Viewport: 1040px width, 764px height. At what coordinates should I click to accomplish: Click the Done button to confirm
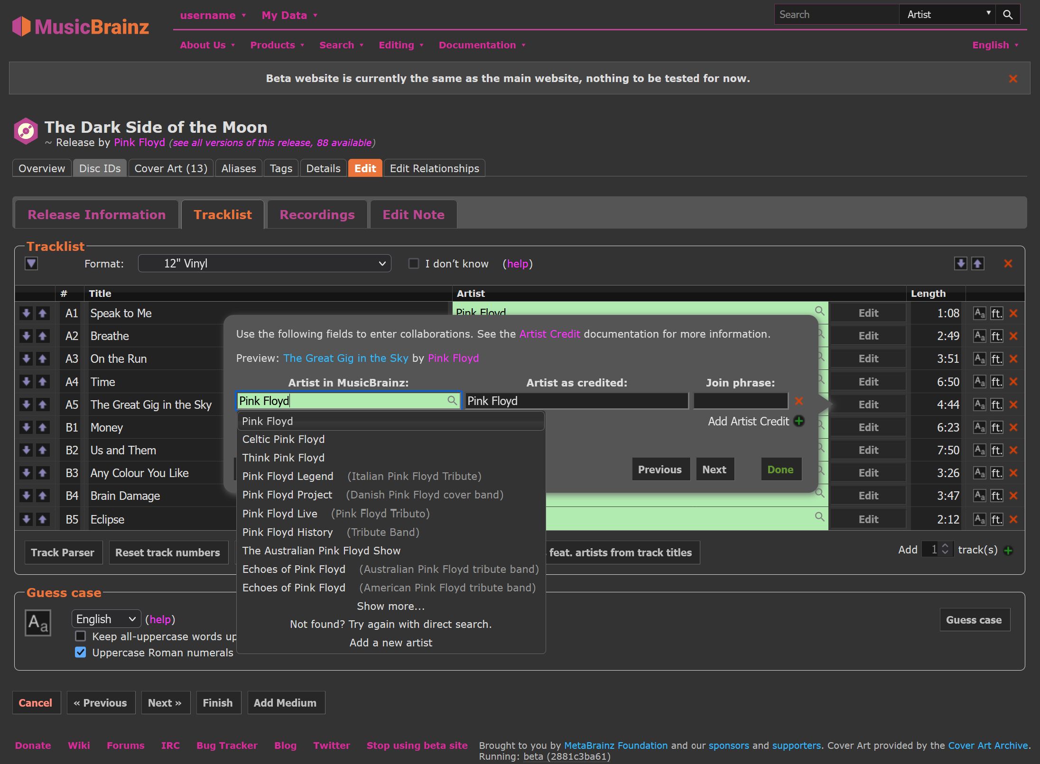[x=779, y=469]
